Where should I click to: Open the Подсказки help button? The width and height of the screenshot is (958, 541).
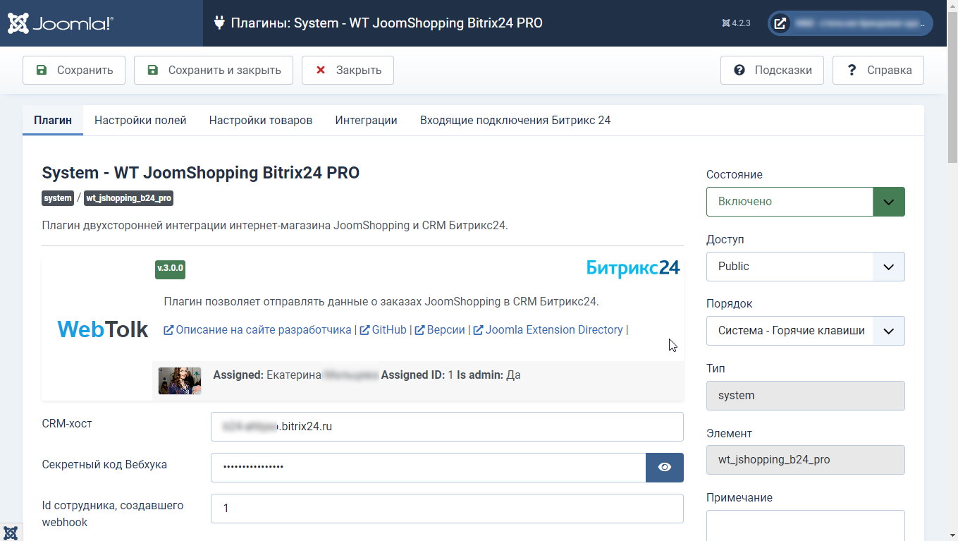(x=772, y=71)
